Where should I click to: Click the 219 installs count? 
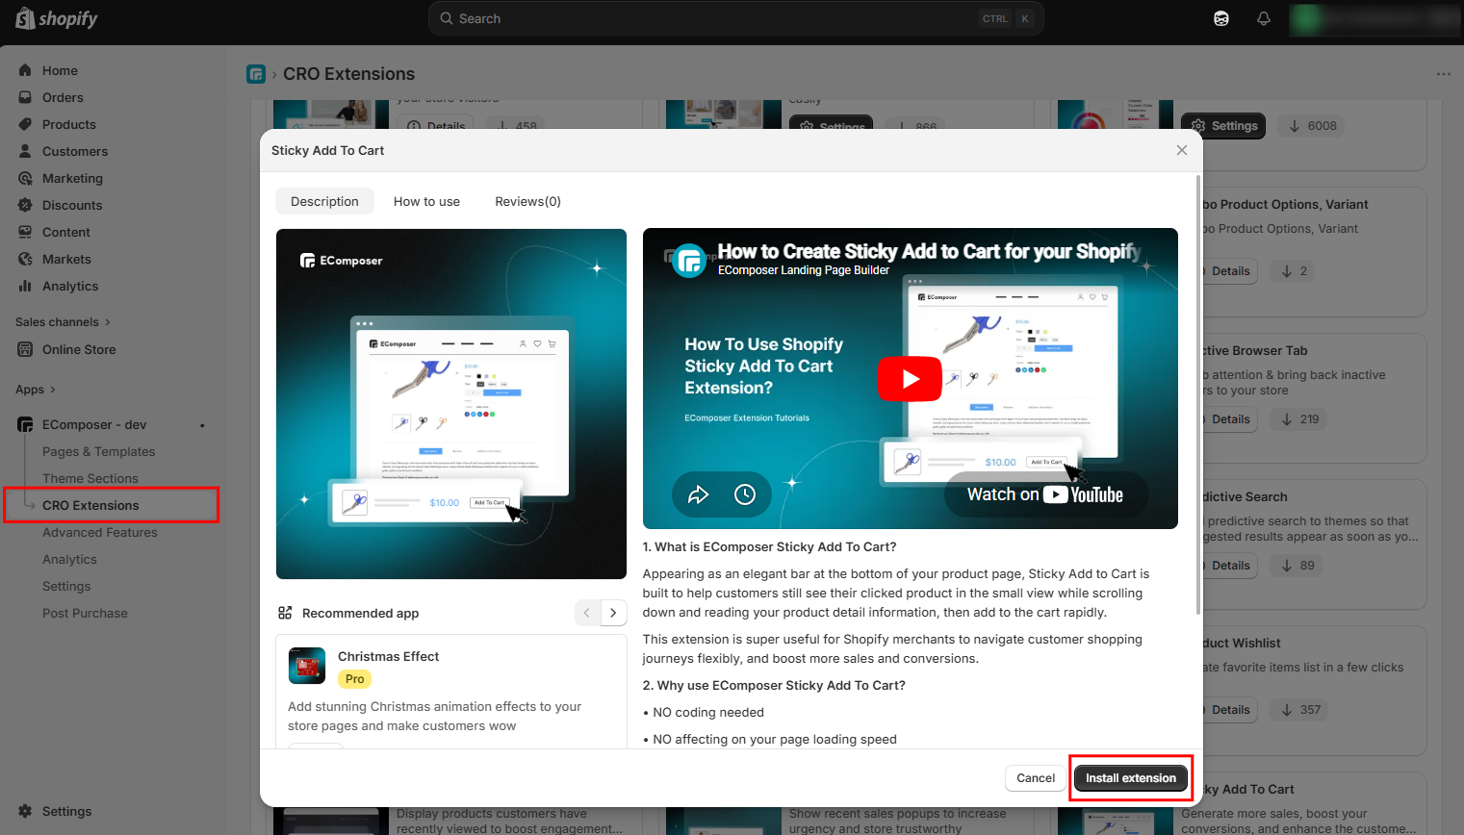1299,419
